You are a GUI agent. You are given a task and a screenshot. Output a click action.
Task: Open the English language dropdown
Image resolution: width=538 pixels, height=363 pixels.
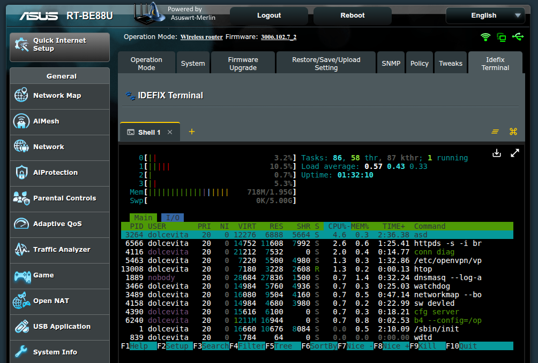pyautogui.click(x=485, y=16)
